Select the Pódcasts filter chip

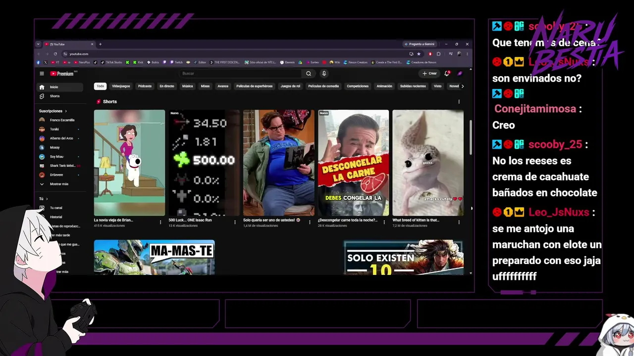click(x=145, y=86)
